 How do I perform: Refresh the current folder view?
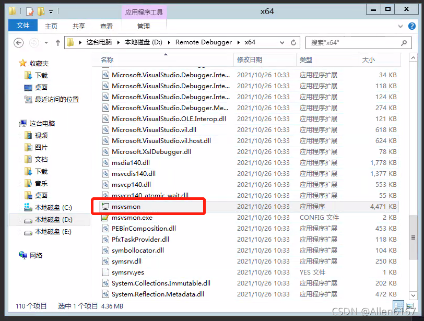pos(293,42)
